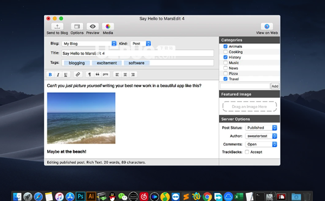The height and width of the screenshot is (201, 325).
Task: Check the Pizza category
Action: tap(225, 73)
